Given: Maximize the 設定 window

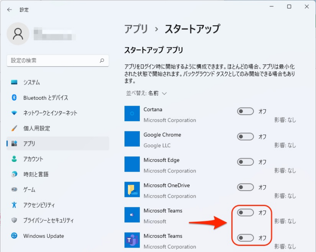Looking at the screenshot, I should point(289,6).
